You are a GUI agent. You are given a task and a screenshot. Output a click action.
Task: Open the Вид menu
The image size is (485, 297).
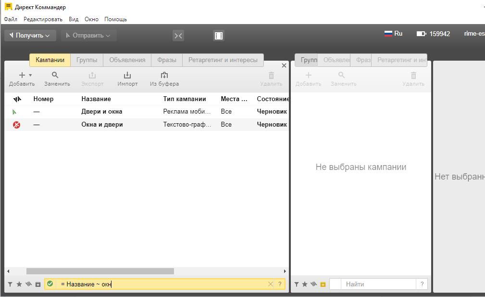[x=74, y=19]
